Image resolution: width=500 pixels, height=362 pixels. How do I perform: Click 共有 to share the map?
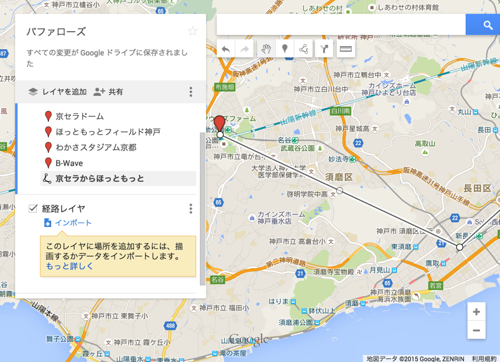tap(116, 92)
